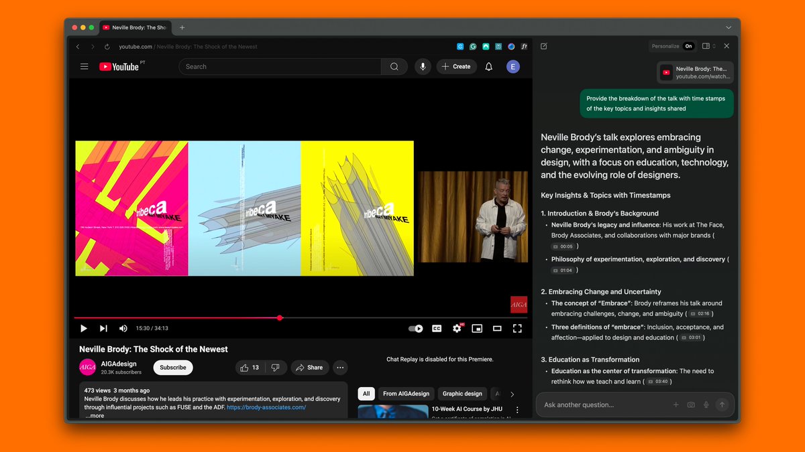805x452 pixels.
Task: Open the attached Neville Brody video card
Action: pyautogui.click(x=695, y=72)
